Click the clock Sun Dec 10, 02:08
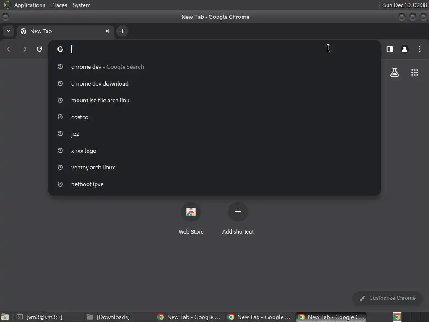 coord(405,5)
